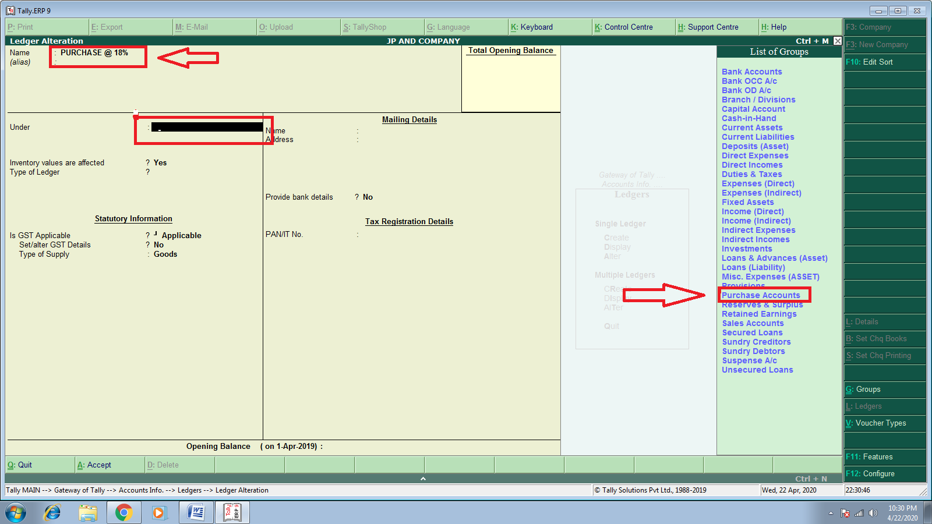Select Sales Accounts group
Image resolution: width=932 pixels, height=524 pixels.
click(753, 323)
